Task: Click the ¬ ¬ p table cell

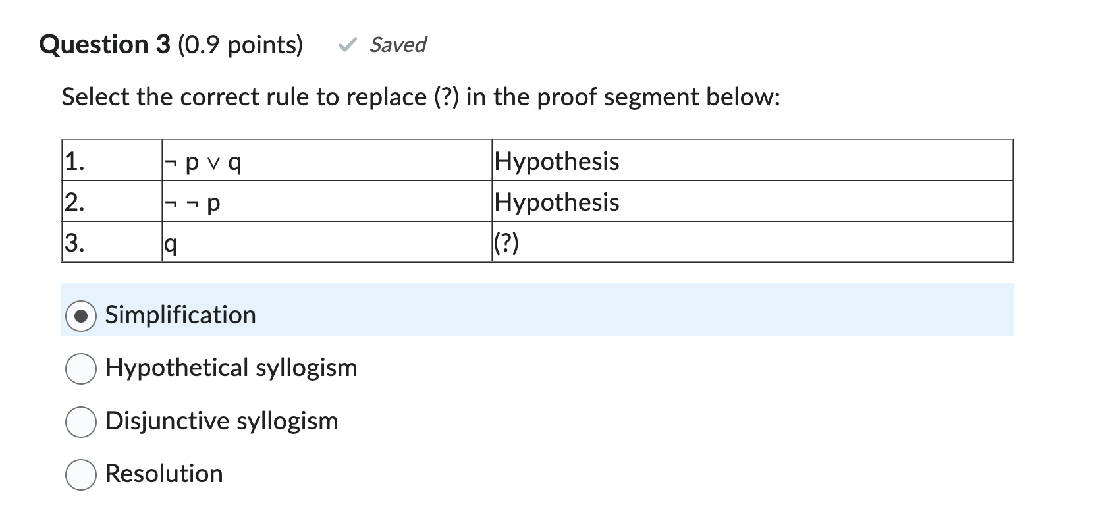Action: coord(327,202)
